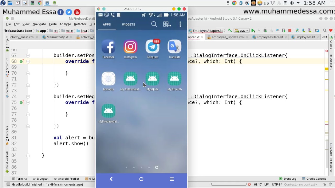Open the View menu
The image size is (335, 188).
[26, 24]
